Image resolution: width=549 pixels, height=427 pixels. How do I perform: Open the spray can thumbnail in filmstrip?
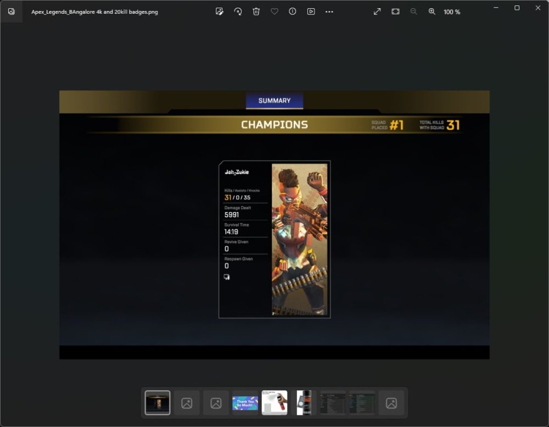tap(274, 403)
